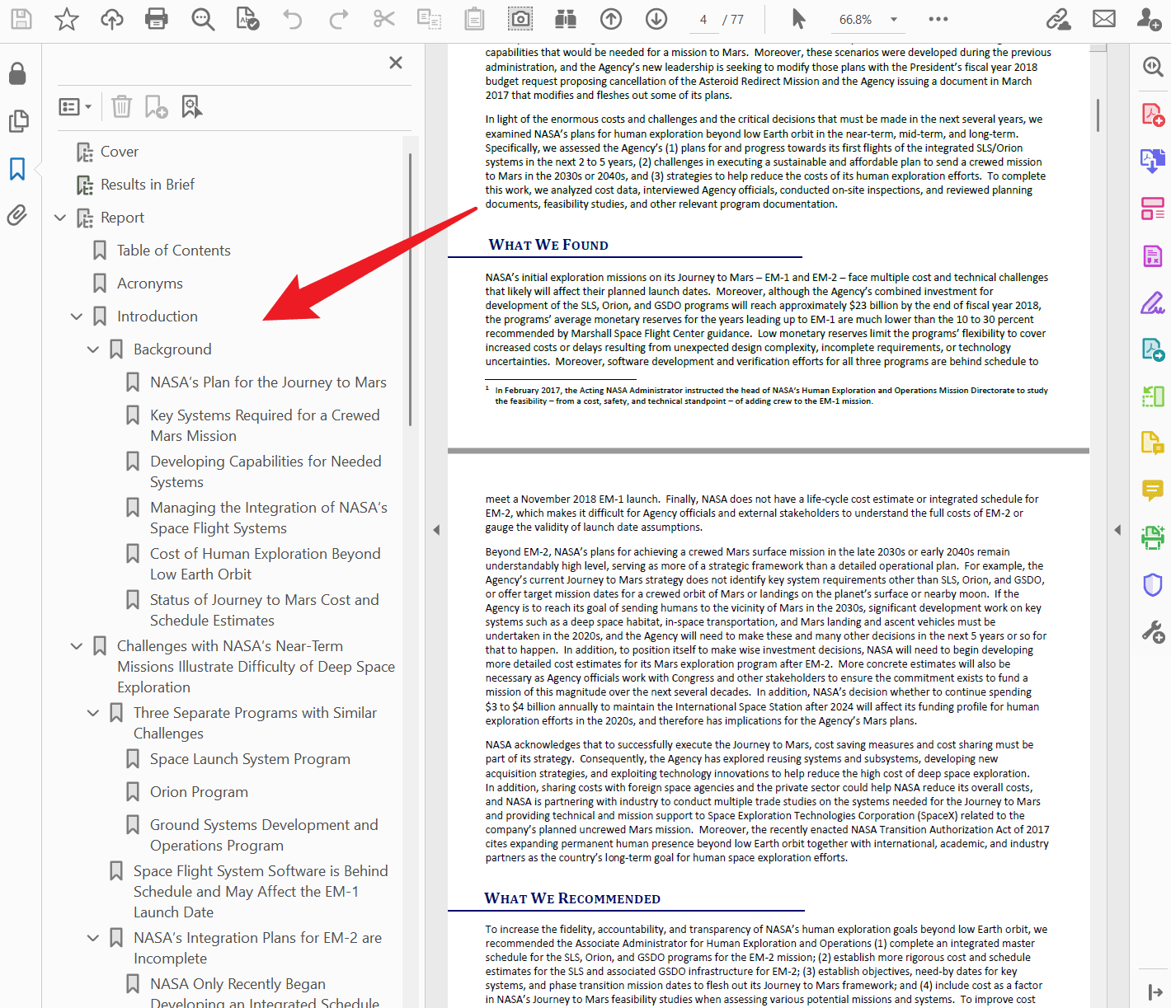This screenshot has width=1171, height=1008.
Task: Open Developing Capabilities for Needed Systems bookmark
Action: tap(266, 471)
